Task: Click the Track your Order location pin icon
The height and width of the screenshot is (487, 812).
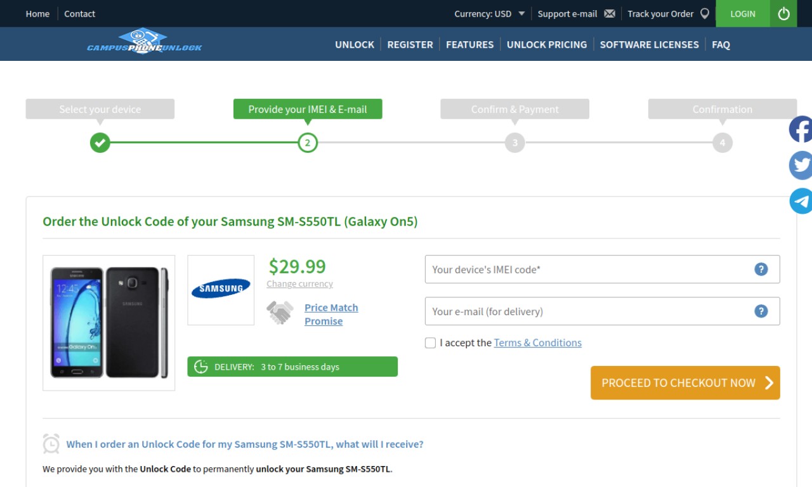Action: 704,13
